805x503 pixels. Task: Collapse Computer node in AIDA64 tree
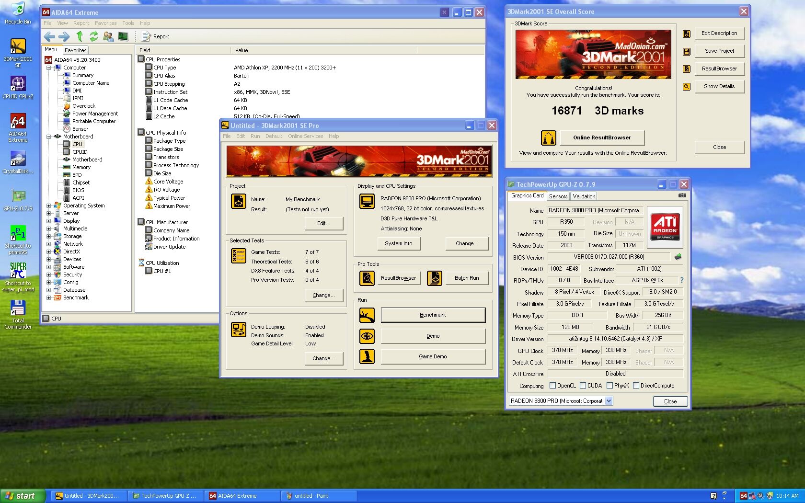[48, 68]
